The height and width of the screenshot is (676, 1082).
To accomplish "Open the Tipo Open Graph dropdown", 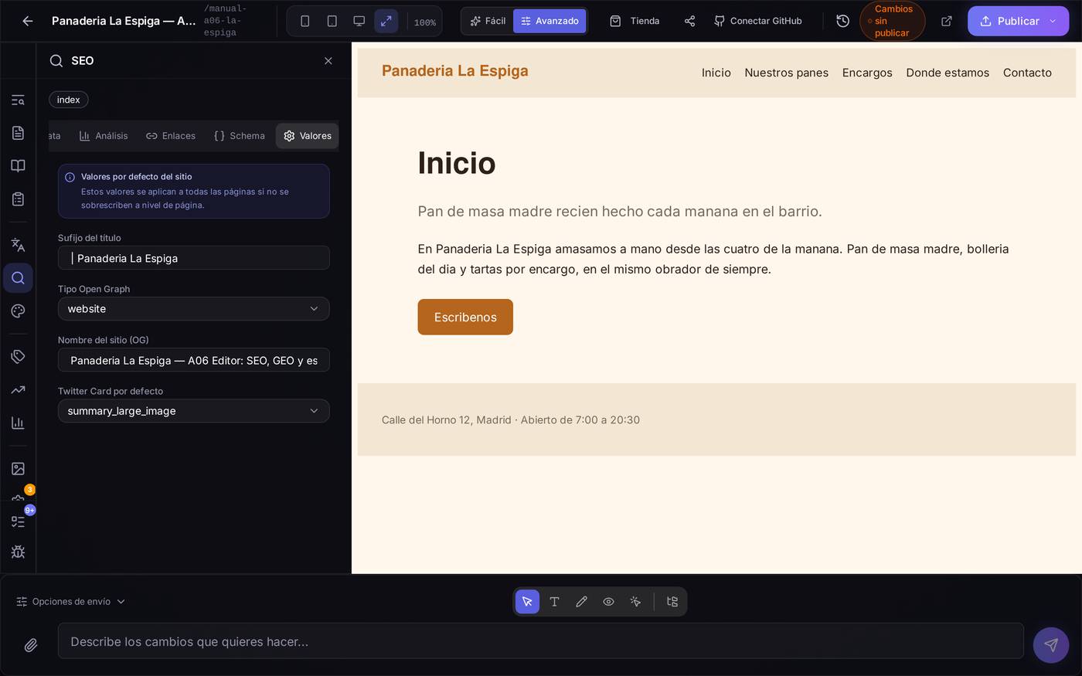I will 194,309.
